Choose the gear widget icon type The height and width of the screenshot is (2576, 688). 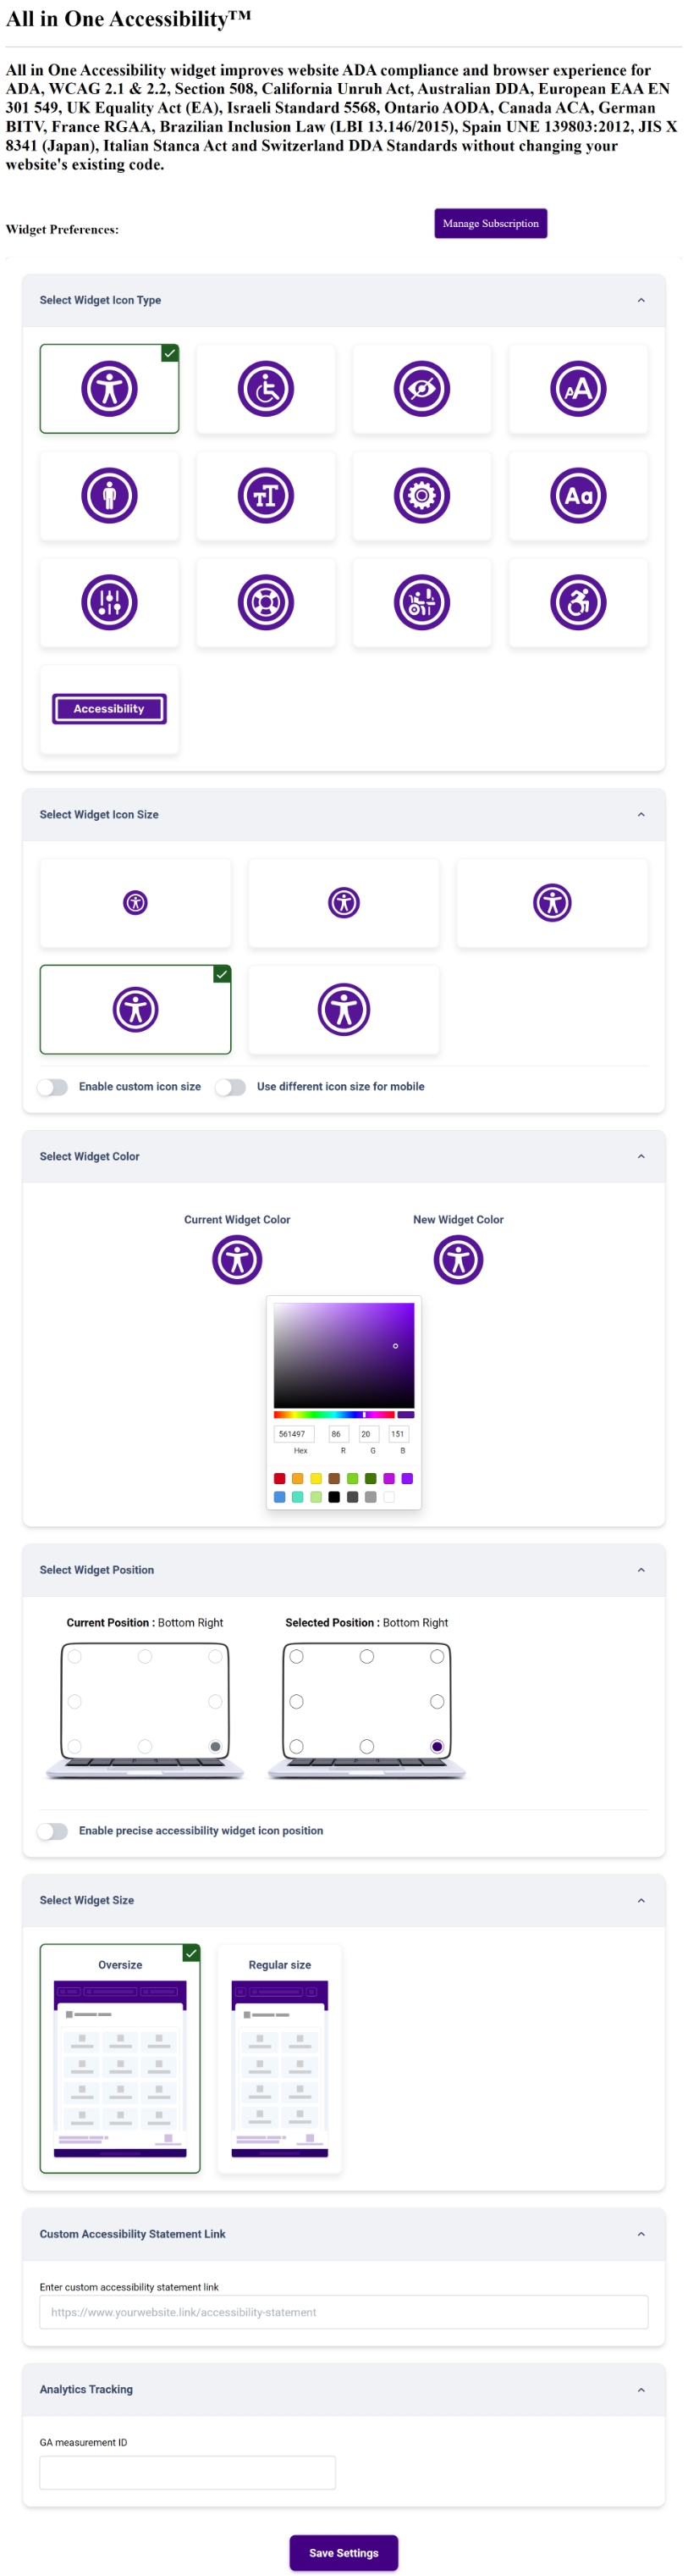click(422, 495)
